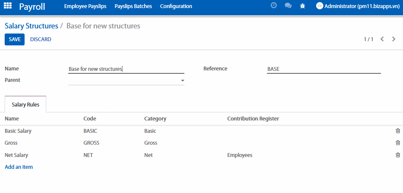Sort rules by Code column header

click(x=90, y=119)
